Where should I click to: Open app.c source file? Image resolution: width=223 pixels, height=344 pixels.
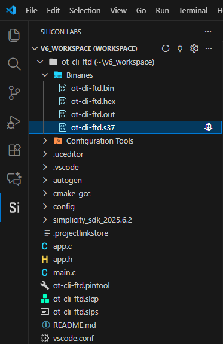63,246
